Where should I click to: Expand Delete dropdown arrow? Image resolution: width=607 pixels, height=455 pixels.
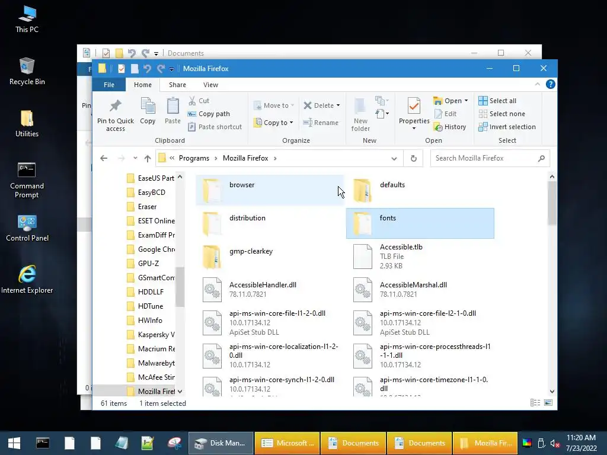(338, 105)
